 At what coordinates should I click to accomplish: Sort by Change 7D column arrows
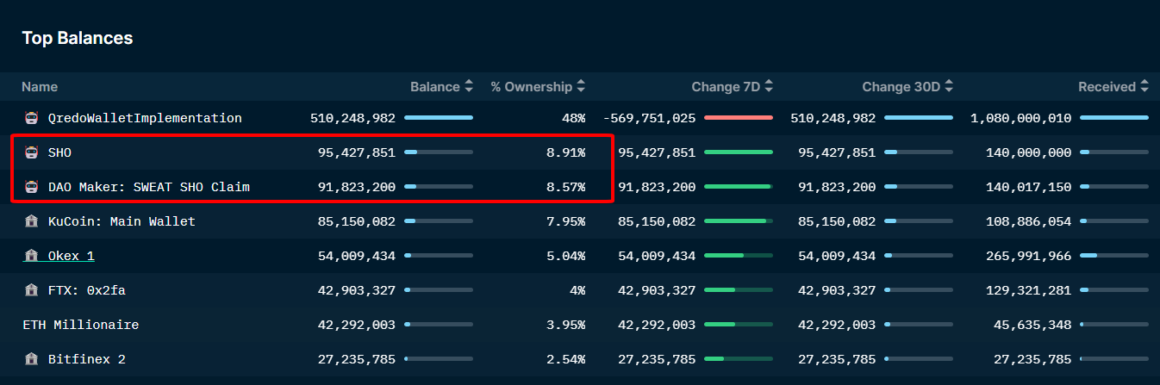click(769, 86)
